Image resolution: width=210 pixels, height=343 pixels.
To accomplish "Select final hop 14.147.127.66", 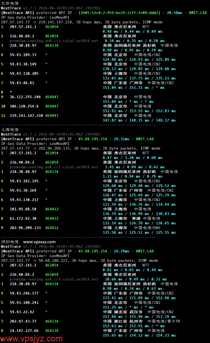I will point(24,331).
